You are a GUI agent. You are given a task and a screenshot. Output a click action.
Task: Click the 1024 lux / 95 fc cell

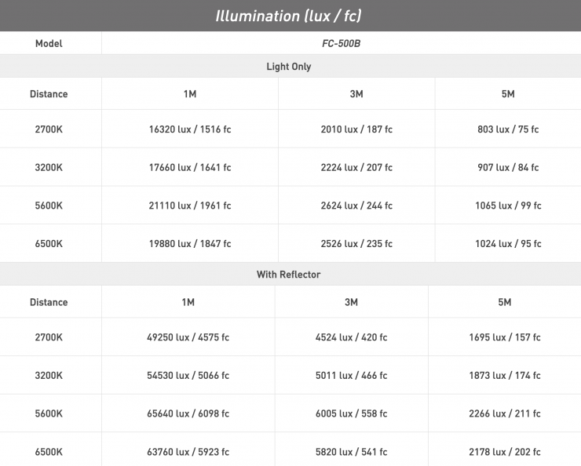(x=508, y=243)
